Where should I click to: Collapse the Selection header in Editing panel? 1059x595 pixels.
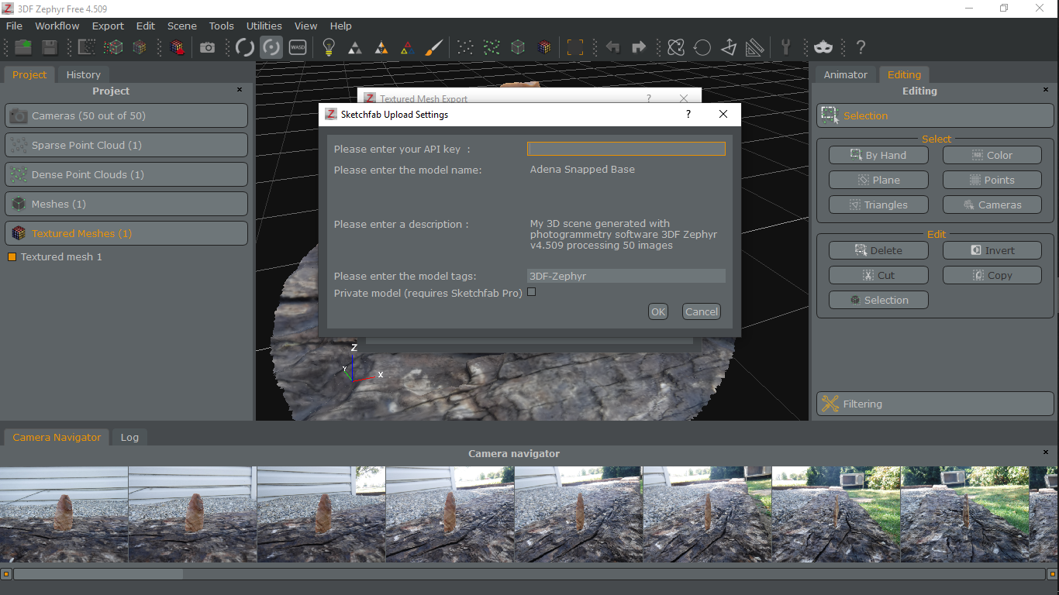(935, 115)
